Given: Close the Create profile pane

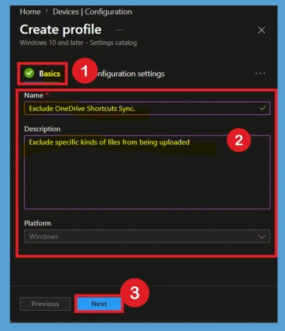Looking at the screenshot, I should (x=261, y=30).
